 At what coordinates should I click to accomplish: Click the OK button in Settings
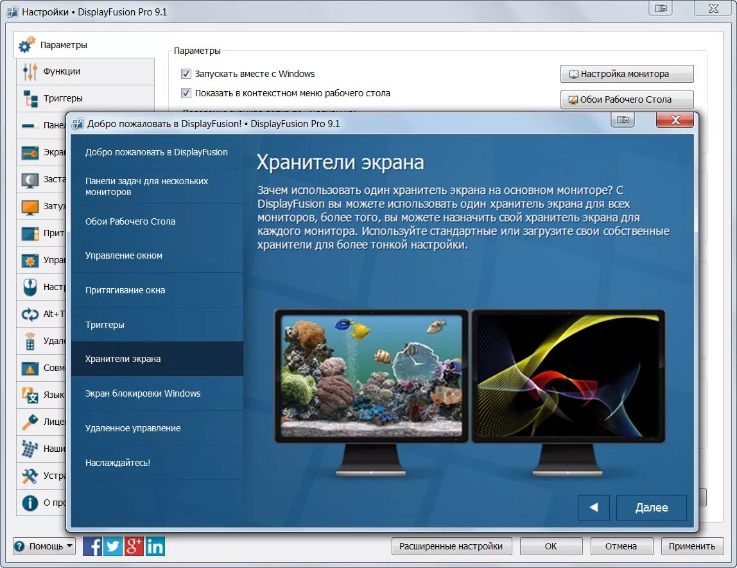(551, 546)
